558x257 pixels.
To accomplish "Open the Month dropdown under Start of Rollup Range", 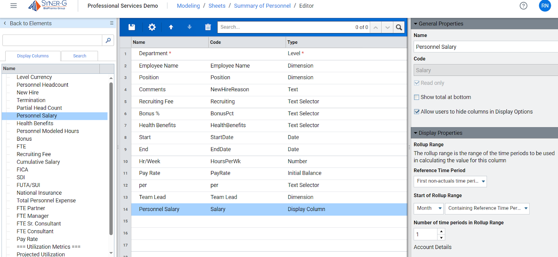I will (429, 208).
